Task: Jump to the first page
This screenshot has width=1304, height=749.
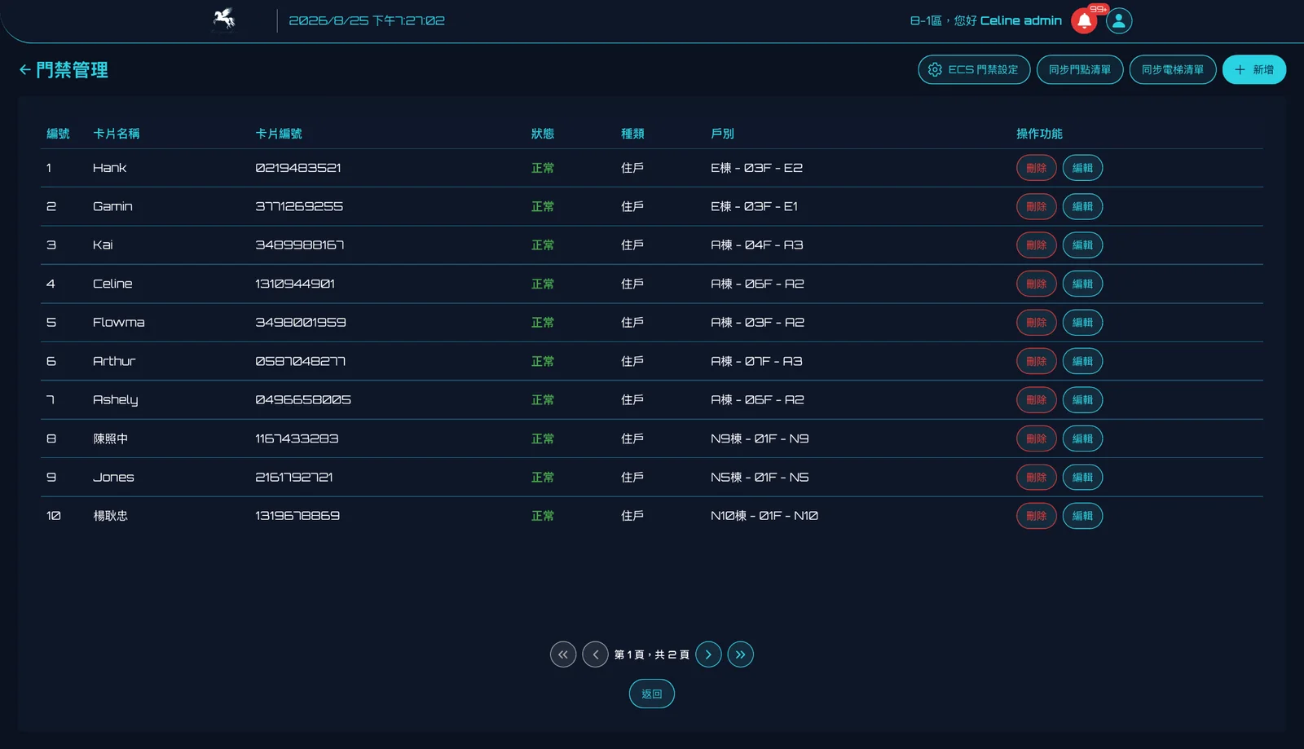Action: (563, 654)
